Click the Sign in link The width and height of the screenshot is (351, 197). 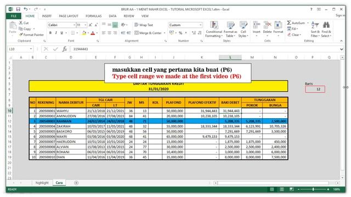[x=340, y=15]
